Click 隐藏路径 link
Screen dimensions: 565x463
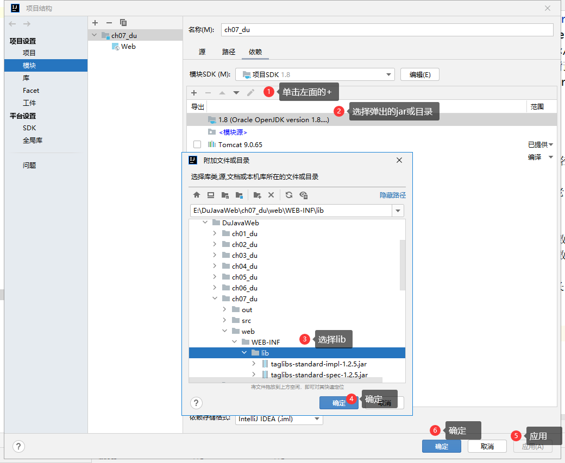tap(392, 195)
